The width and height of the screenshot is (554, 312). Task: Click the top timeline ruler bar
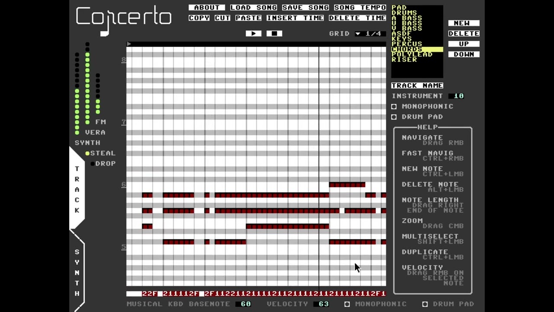point(256,44)
